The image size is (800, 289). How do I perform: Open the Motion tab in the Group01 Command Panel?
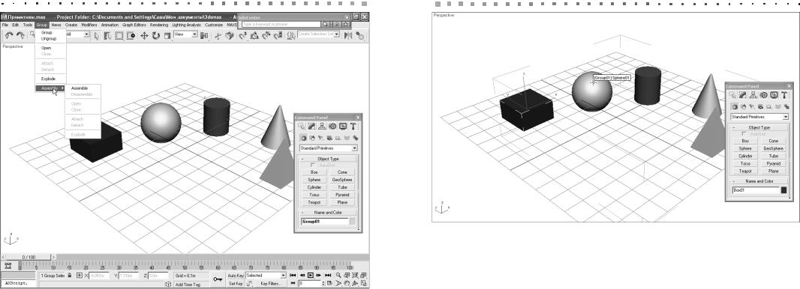click(x=332, y=127)
